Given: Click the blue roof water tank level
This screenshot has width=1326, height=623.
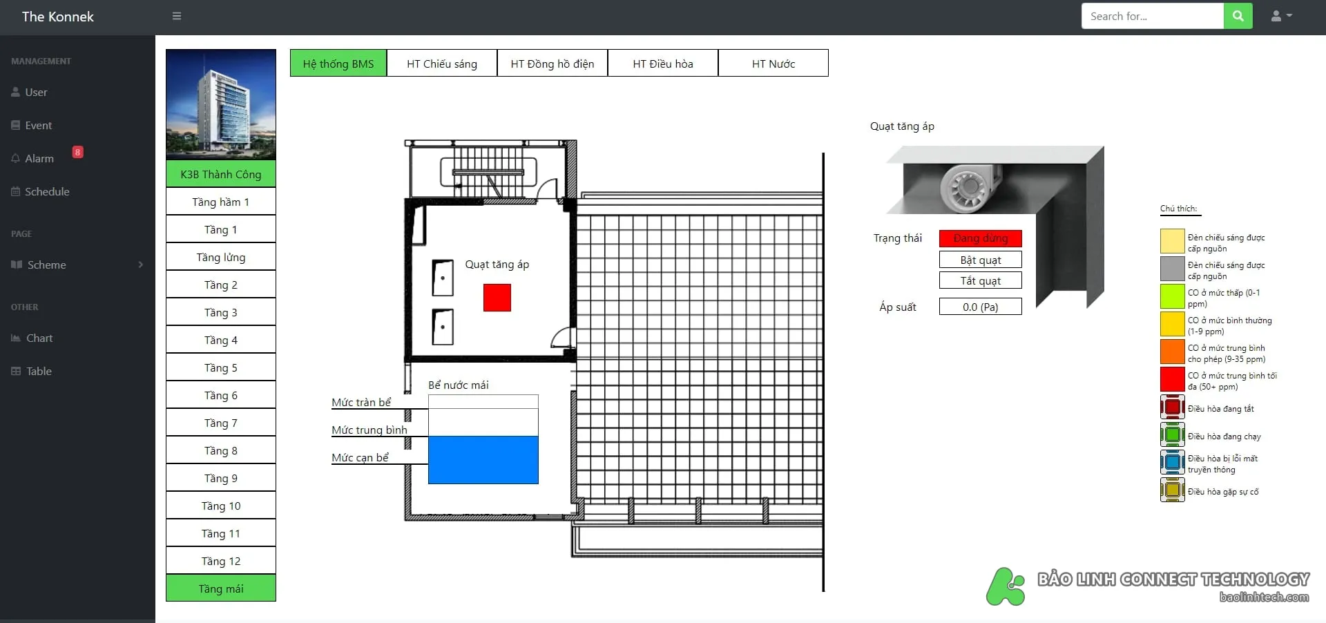Looking at the screenshot, I should pos(483,459).
